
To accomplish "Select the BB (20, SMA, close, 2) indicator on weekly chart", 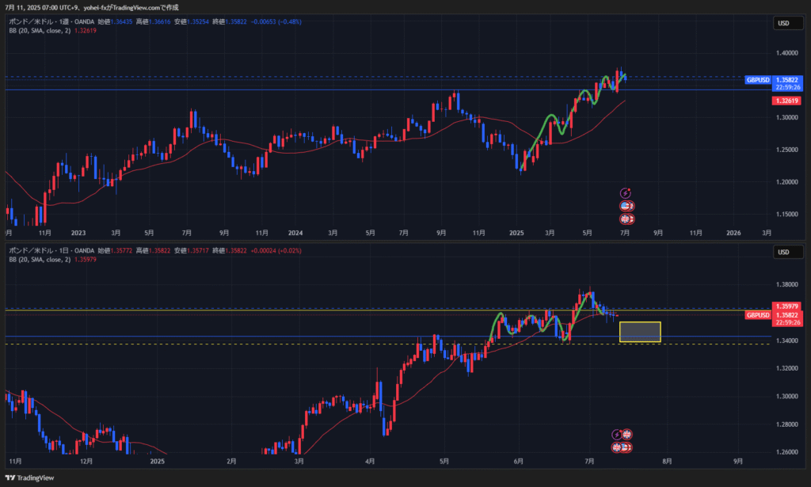I will pyautogui.click(x=40, y=31).
